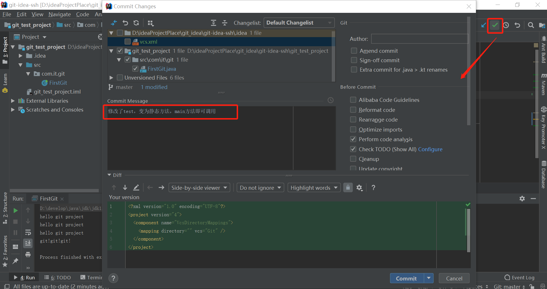The height and width of the screenshot is (289, 547).
Task: Click the scroll to end icon in Run panel
Action: click(28, 243)
